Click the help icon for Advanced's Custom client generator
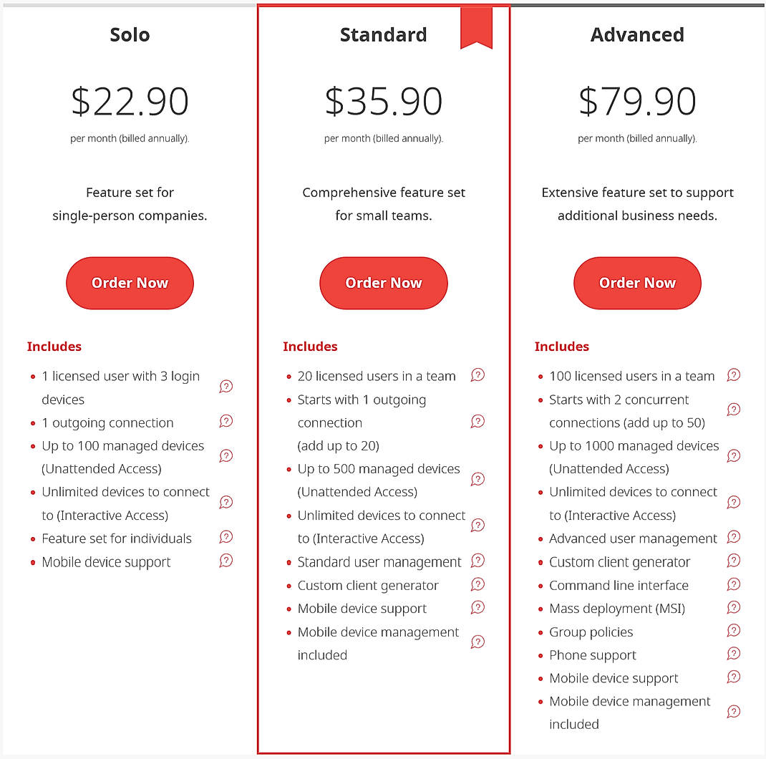The width and height of the screenshot is (766, 759). click(733, 561)
